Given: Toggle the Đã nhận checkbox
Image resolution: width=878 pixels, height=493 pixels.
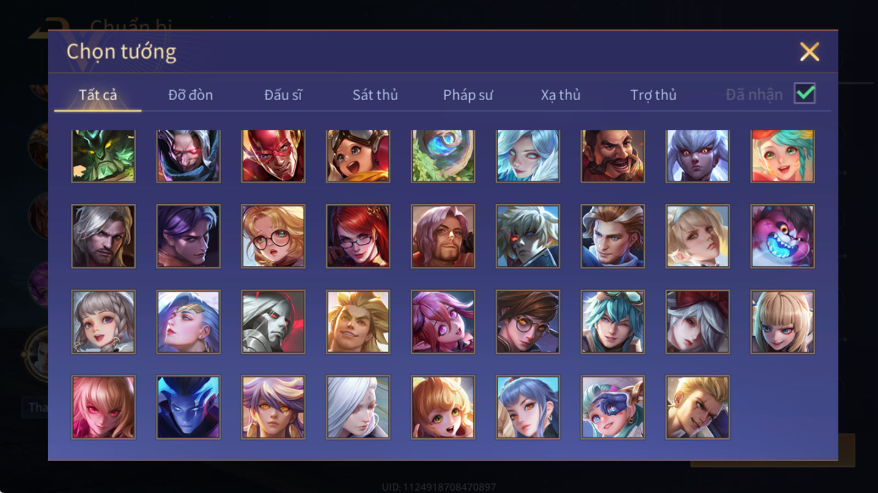Looking at the screenshot, I should tap(805, 94).
